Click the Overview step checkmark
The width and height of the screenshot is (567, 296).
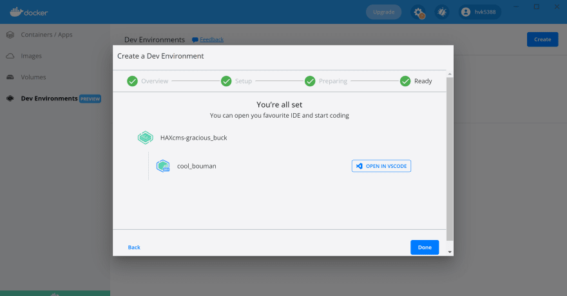pos(132,81)
